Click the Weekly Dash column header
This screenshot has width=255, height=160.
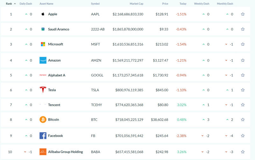point(202,4)
